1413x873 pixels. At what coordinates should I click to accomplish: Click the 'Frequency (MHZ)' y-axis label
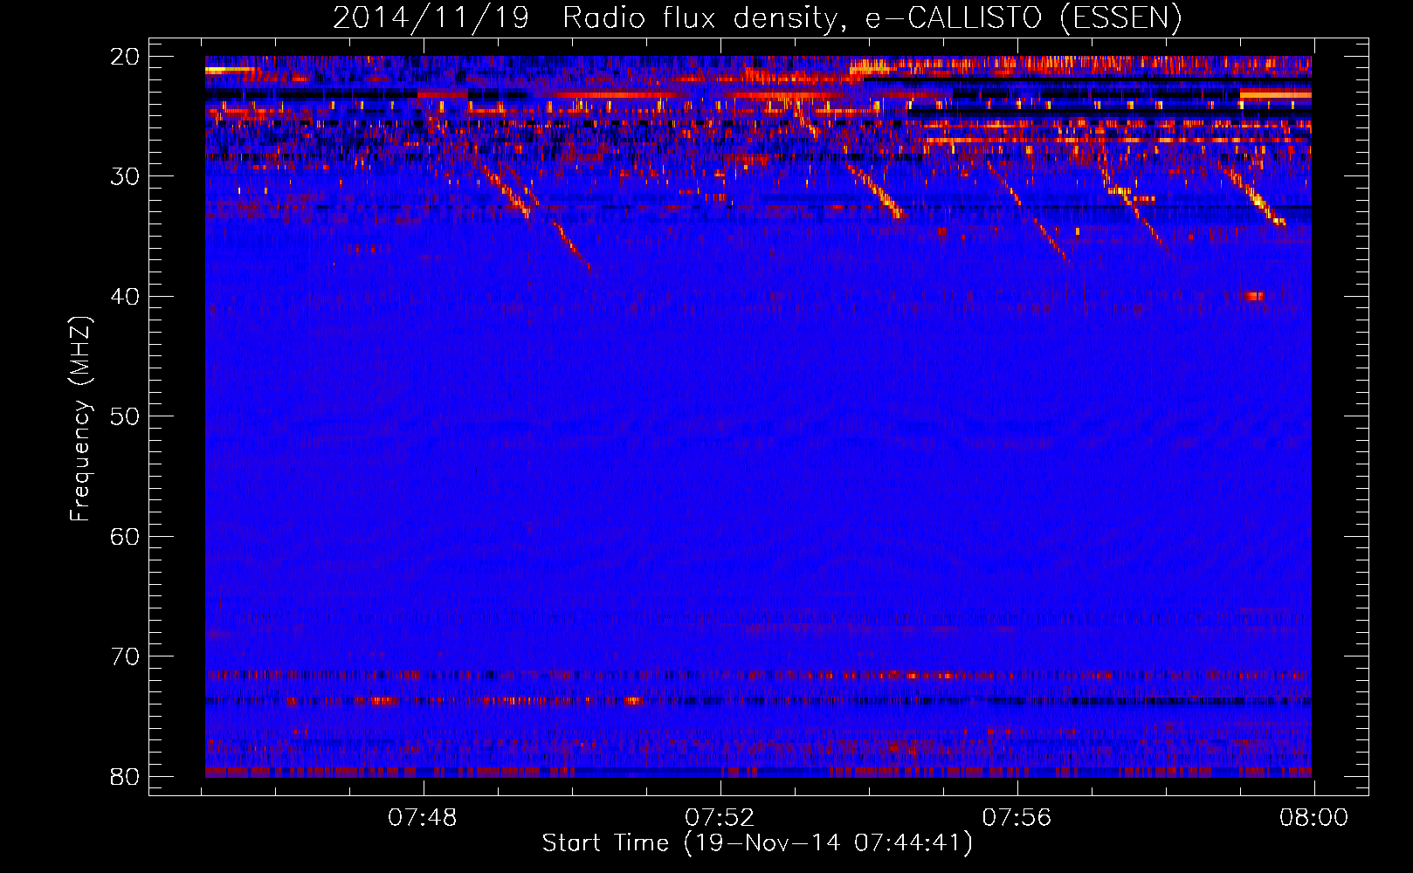pos(80,419)
